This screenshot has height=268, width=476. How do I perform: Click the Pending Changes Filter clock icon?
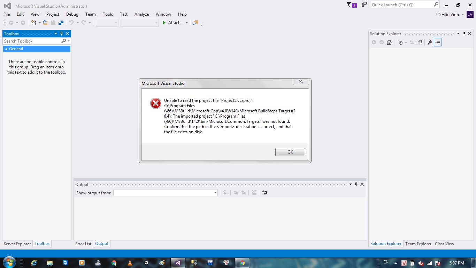pos(401,42)
